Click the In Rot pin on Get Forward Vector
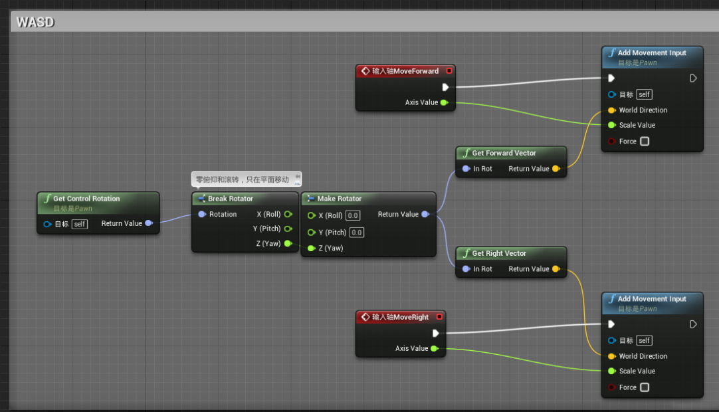Viewport: 719px width, 412px height. point(466,169)
